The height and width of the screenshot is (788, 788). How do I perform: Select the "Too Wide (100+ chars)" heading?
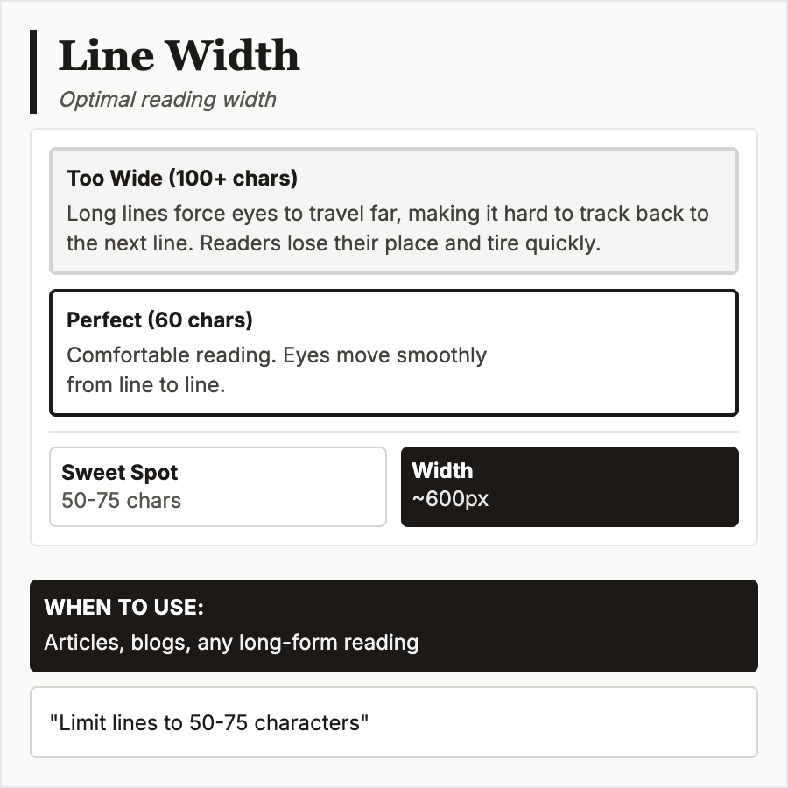[182, 179]
